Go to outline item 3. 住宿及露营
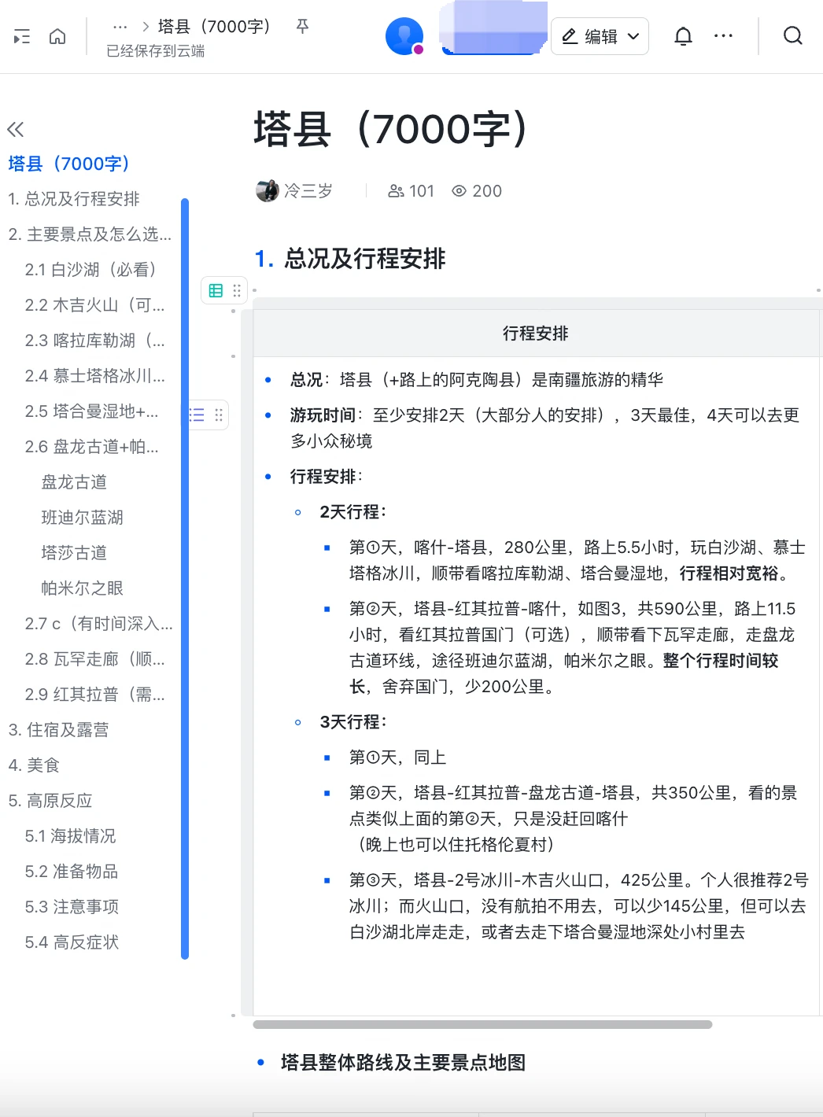 point(59,730)
